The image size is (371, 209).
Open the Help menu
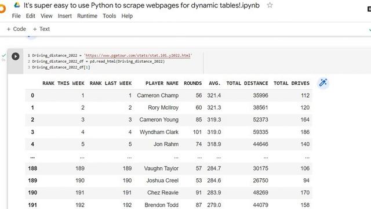pyautogui.click(x=127, y=16)
